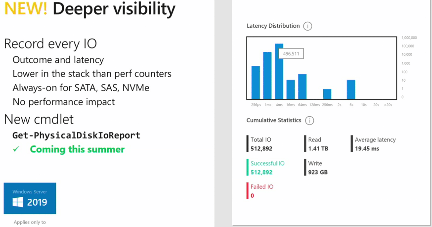432x227 pixels.
Task: Click the Failed IO statistic
Action: [x=262, y=191]
